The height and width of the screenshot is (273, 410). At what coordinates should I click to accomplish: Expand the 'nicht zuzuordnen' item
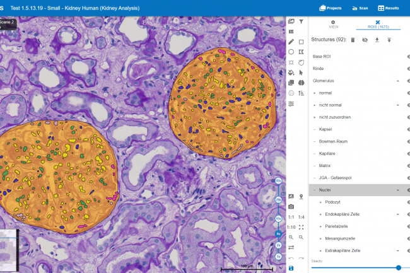click(315, 117)
